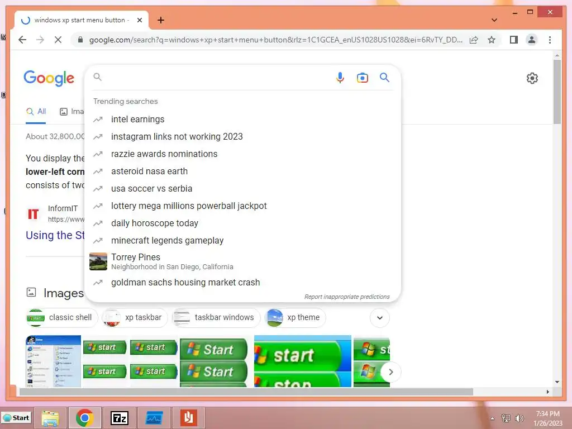Choose suggestion minecraft legends gameplay
The image size is (572, 429).
click(242, 240)
